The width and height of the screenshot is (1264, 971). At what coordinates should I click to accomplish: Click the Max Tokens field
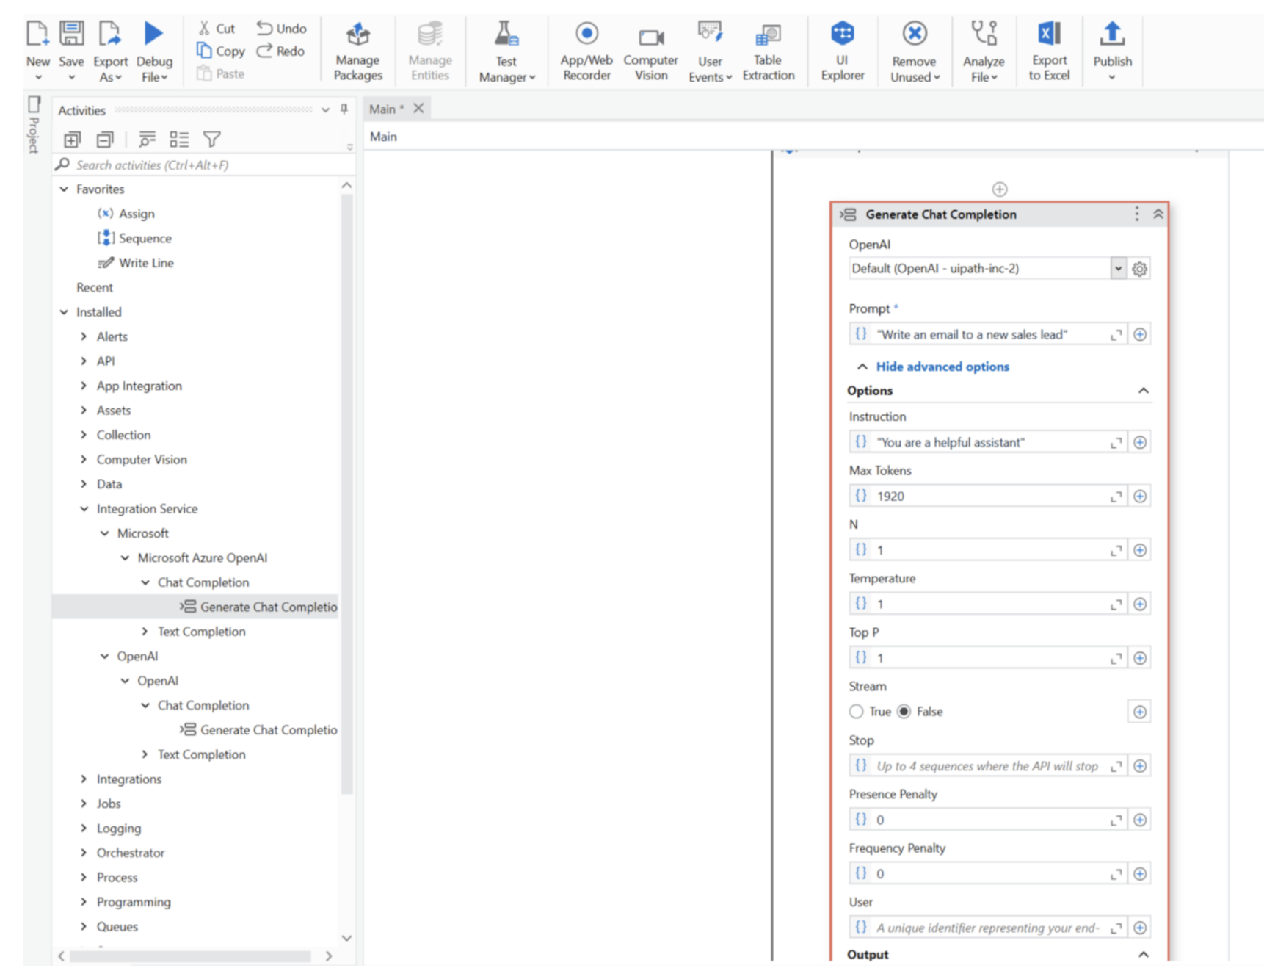coord(987,497)
